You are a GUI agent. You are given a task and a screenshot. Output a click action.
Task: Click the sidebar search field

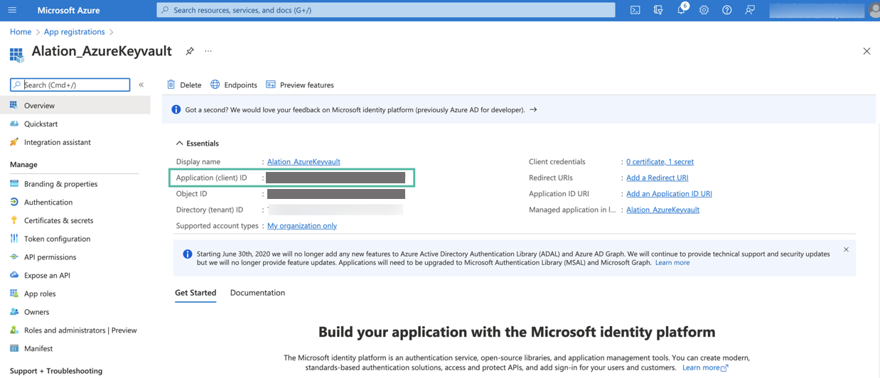click(x=70, y=85)
